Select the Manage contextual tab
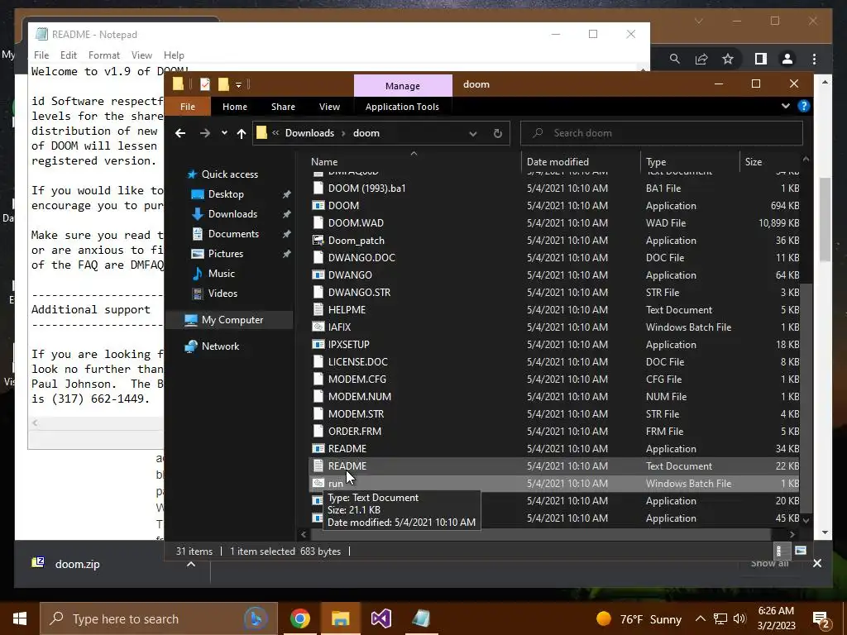 [403, 85]
